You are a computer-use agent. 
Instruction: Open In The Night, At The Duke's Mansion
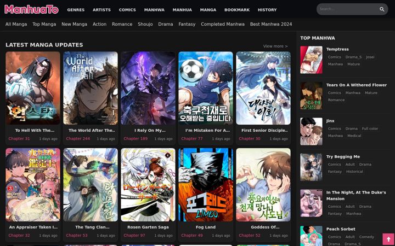click(x=356, y=196)
